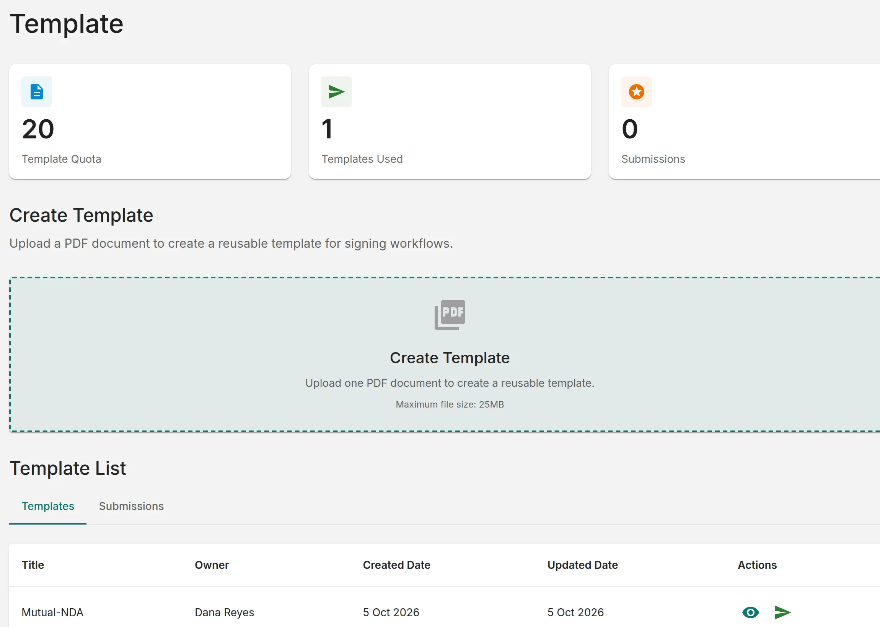Select the Mutual-NDA title cell

point(52,612)
